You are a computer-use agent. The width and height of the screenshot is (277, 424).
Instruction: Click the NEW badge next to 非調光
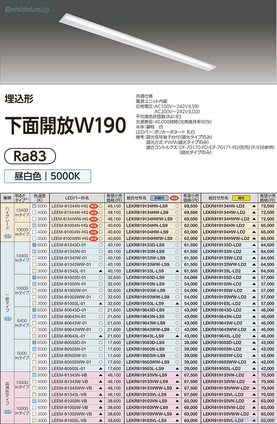click(174, 198)
